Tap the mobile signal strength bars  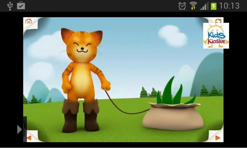pyautogui.click(x=204, y=6)
